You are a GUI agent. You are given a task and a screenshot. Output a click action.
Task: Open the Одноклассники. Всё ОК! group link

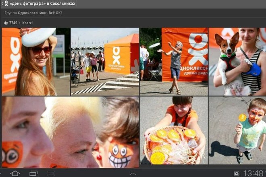pos(39,13)
